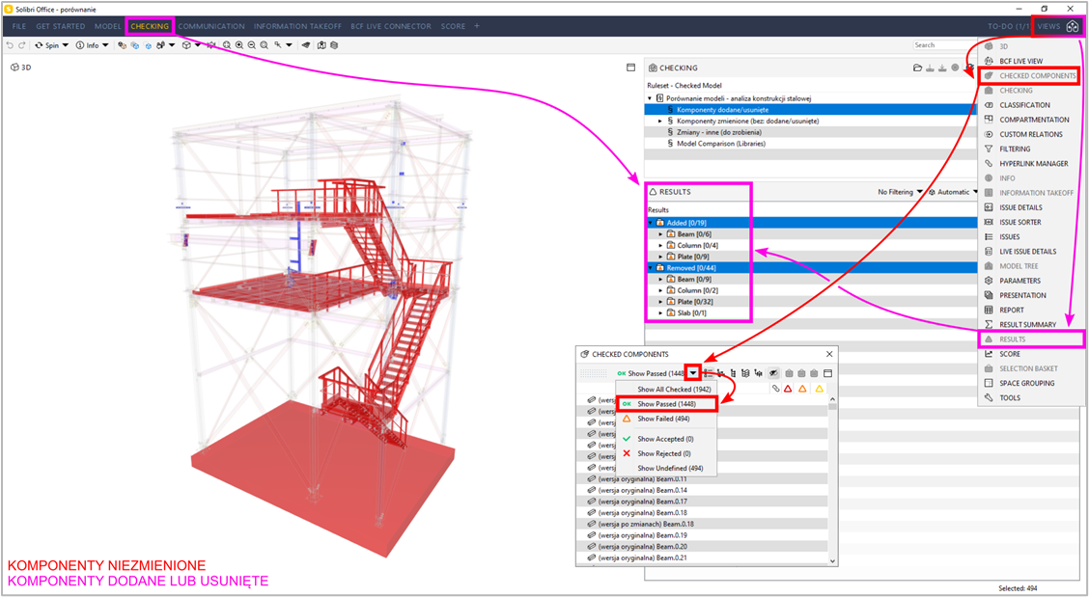Click the floor map icon in toolbar

click(x=321, y=45)
